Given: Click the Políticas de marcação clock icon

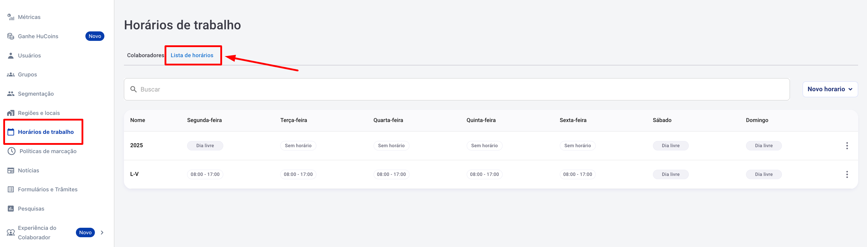Looking at the screenshot, I should click(12, 151).
